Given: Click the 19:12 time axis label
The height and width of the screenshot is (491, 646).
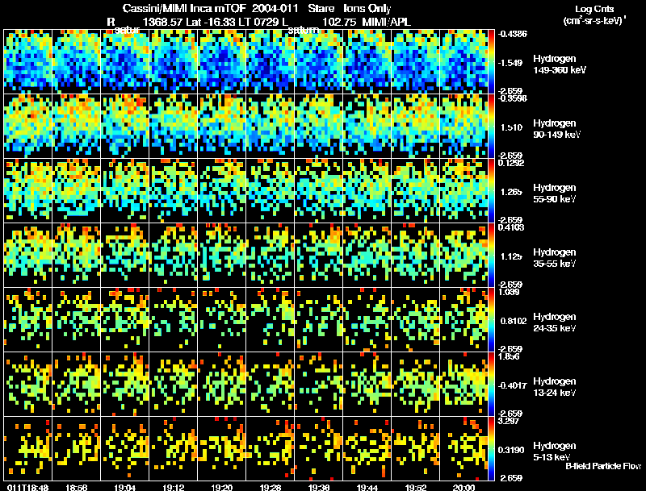Looking at the screenshot, I should (174, 487).
